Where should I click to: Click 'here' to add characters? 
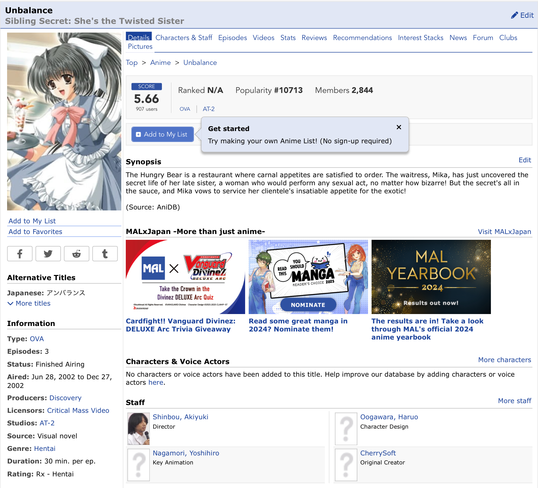156,382
